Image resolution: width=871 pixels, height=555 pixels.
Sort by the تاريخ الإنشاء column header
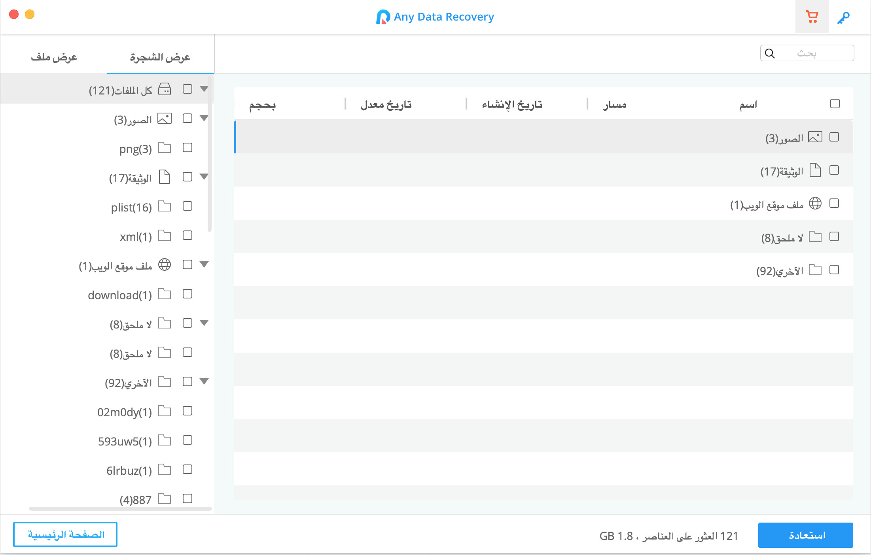click(x=512, y=105)
